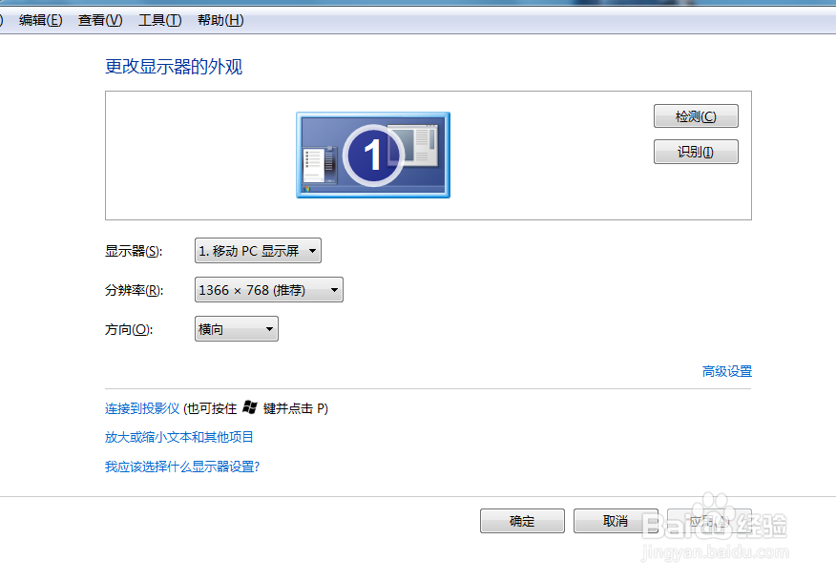Open 放大或缩小文本和其他项目 link
836x581 pixels.
[x=179, y=437]
